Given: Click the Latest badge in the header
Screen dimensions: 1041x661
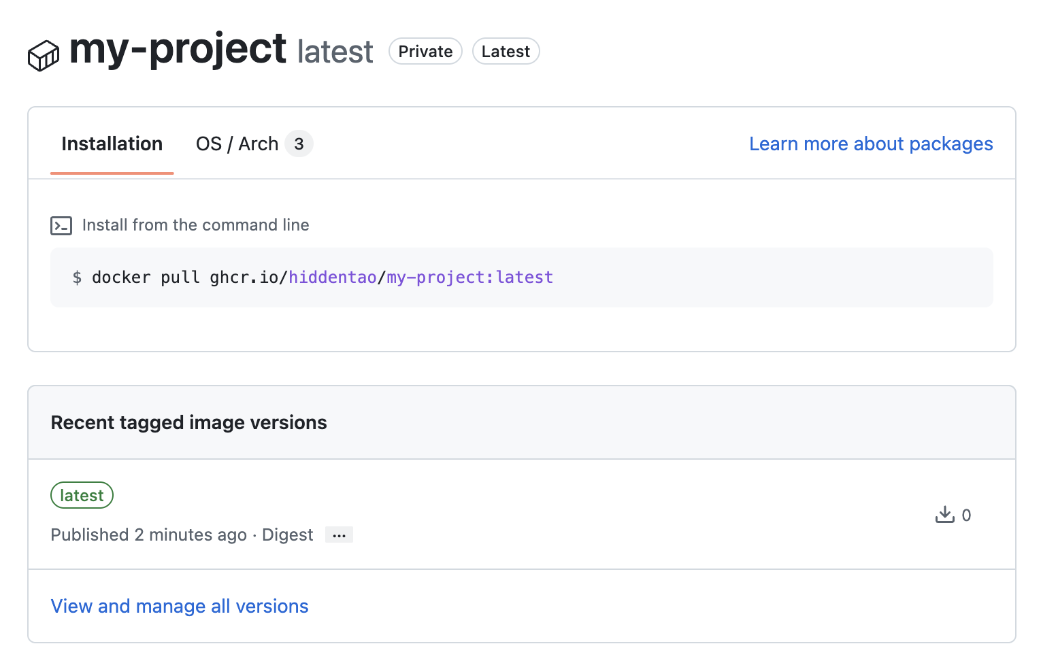Looking at the screenshot, I should (x=506, y=52).
